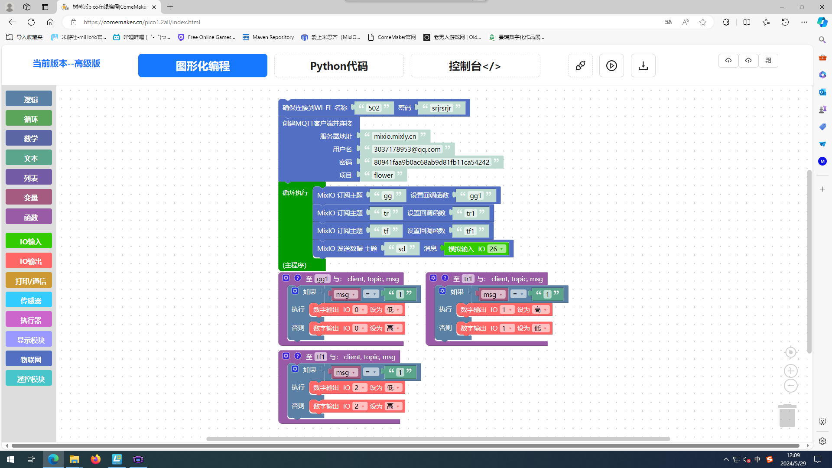832x468 pixels.
Task: Open the 物联网 block category
Action: click(29, 359)
